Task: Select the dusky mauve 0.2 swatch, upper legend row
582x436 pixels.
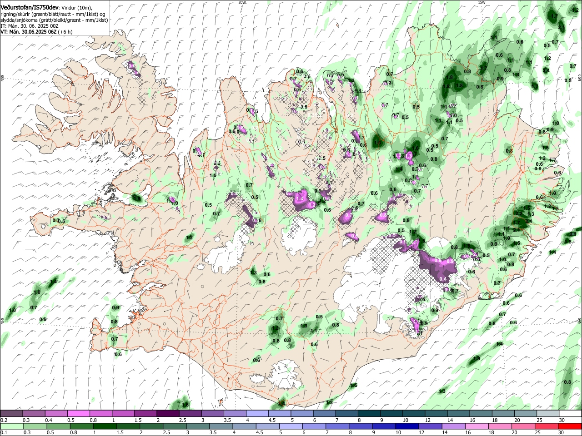Action: pos(11,414)
